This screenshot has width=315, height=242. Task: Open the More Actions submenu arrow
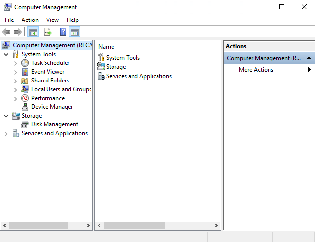[309, 69]
